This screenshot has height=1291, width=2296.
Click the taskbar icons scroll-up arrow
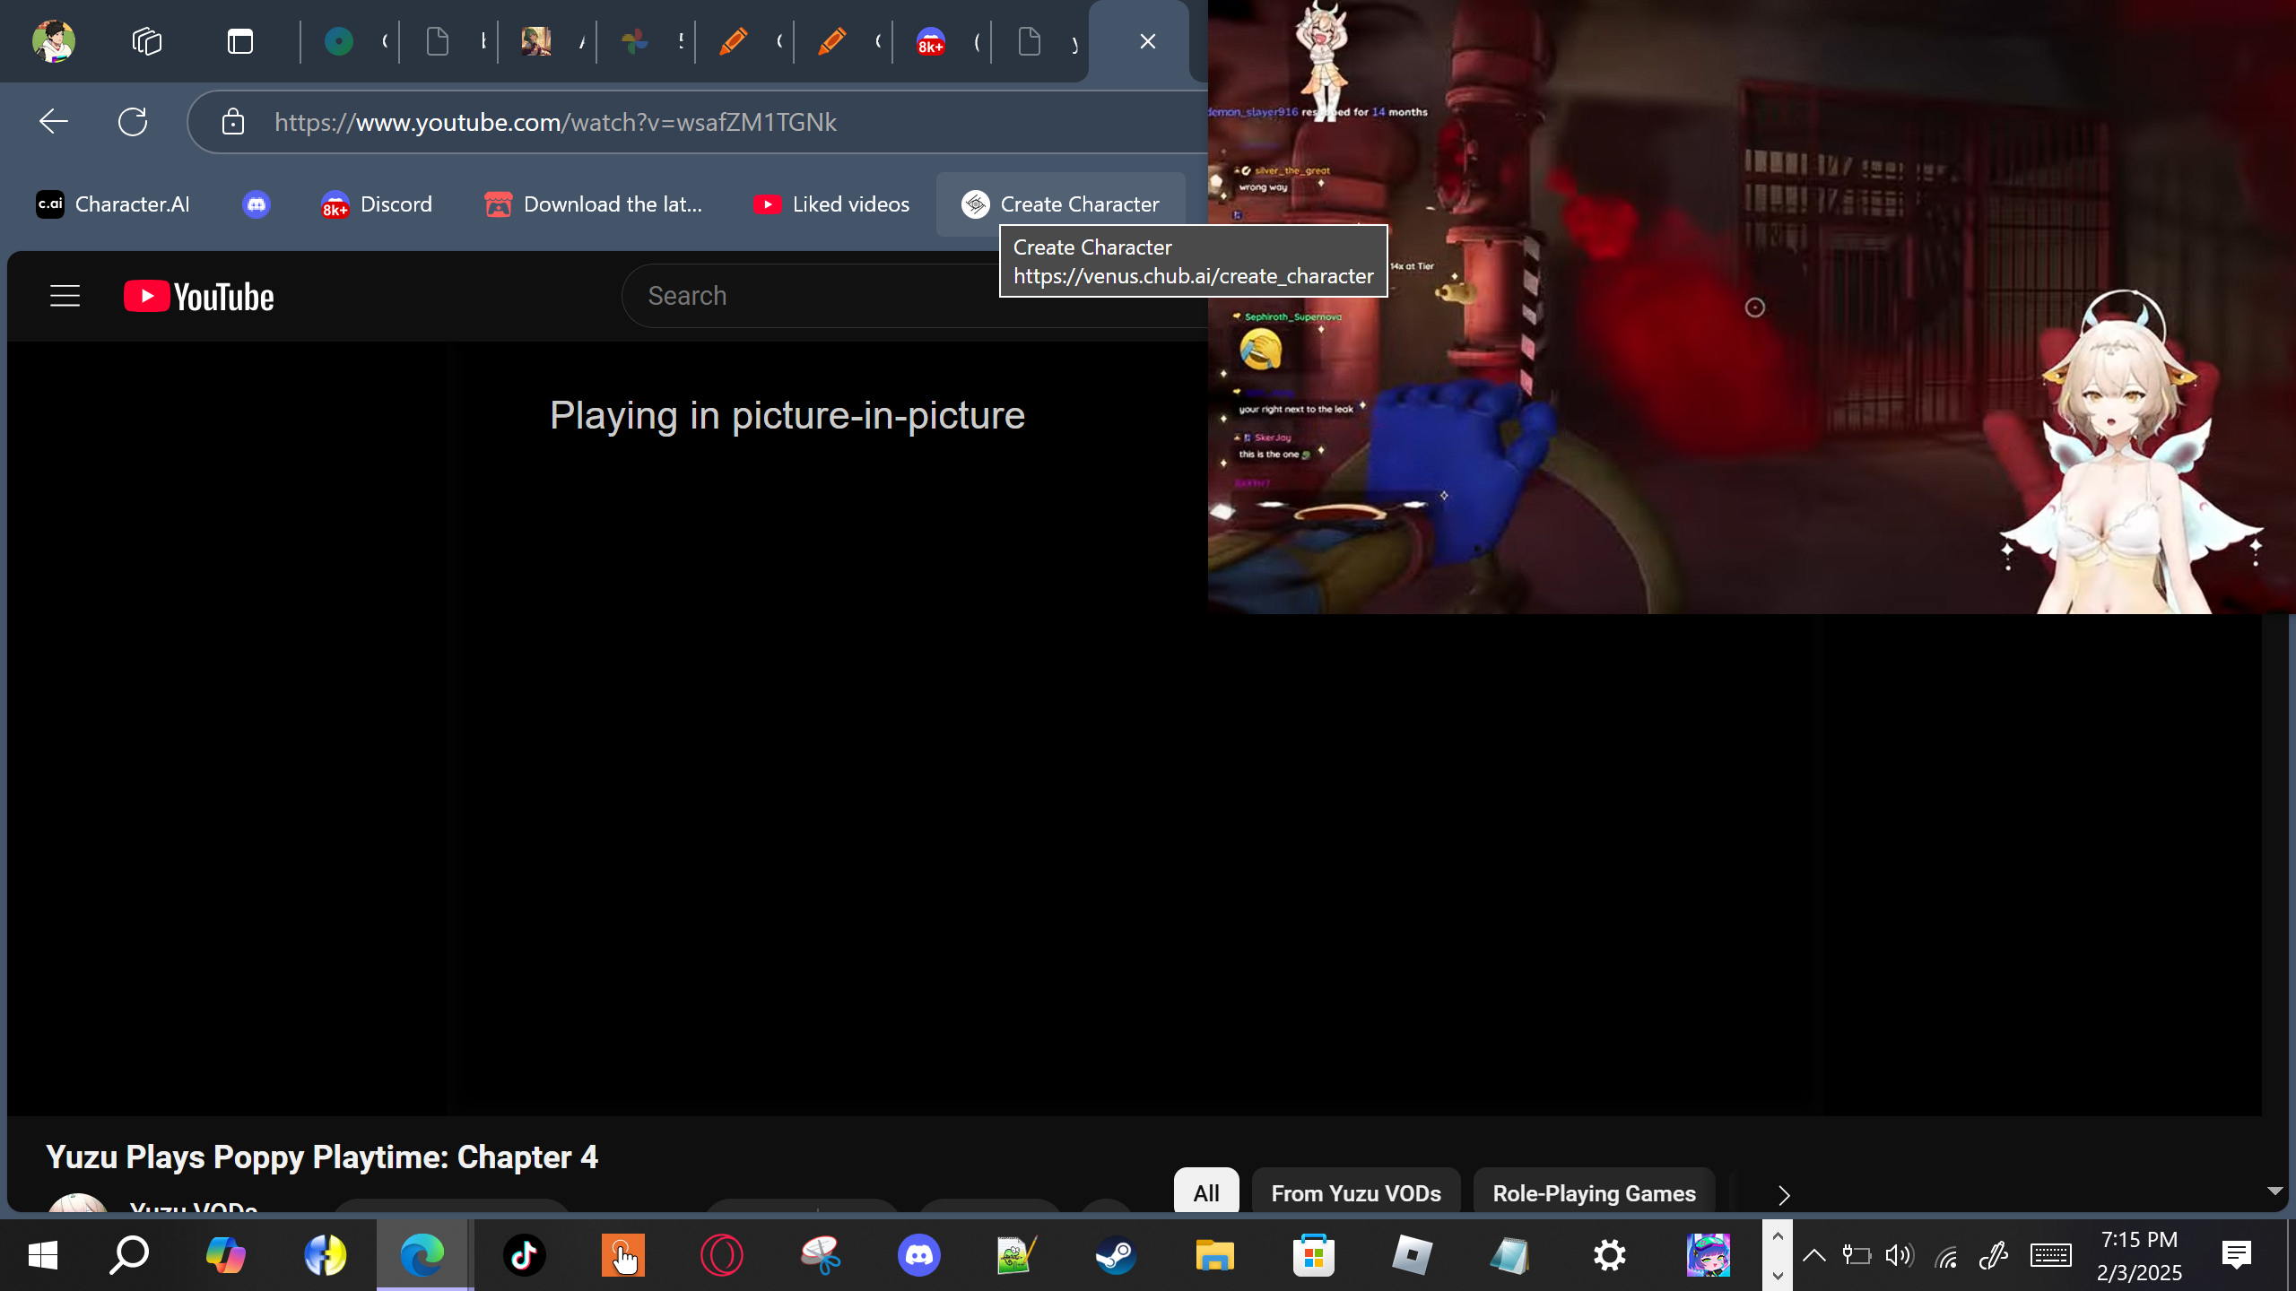[x=1778, y=1236]
